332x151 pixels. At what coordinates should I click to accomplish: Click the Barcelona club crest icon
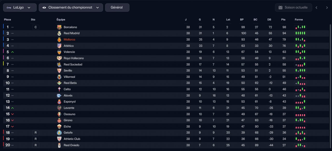click(x=59, y=27)
